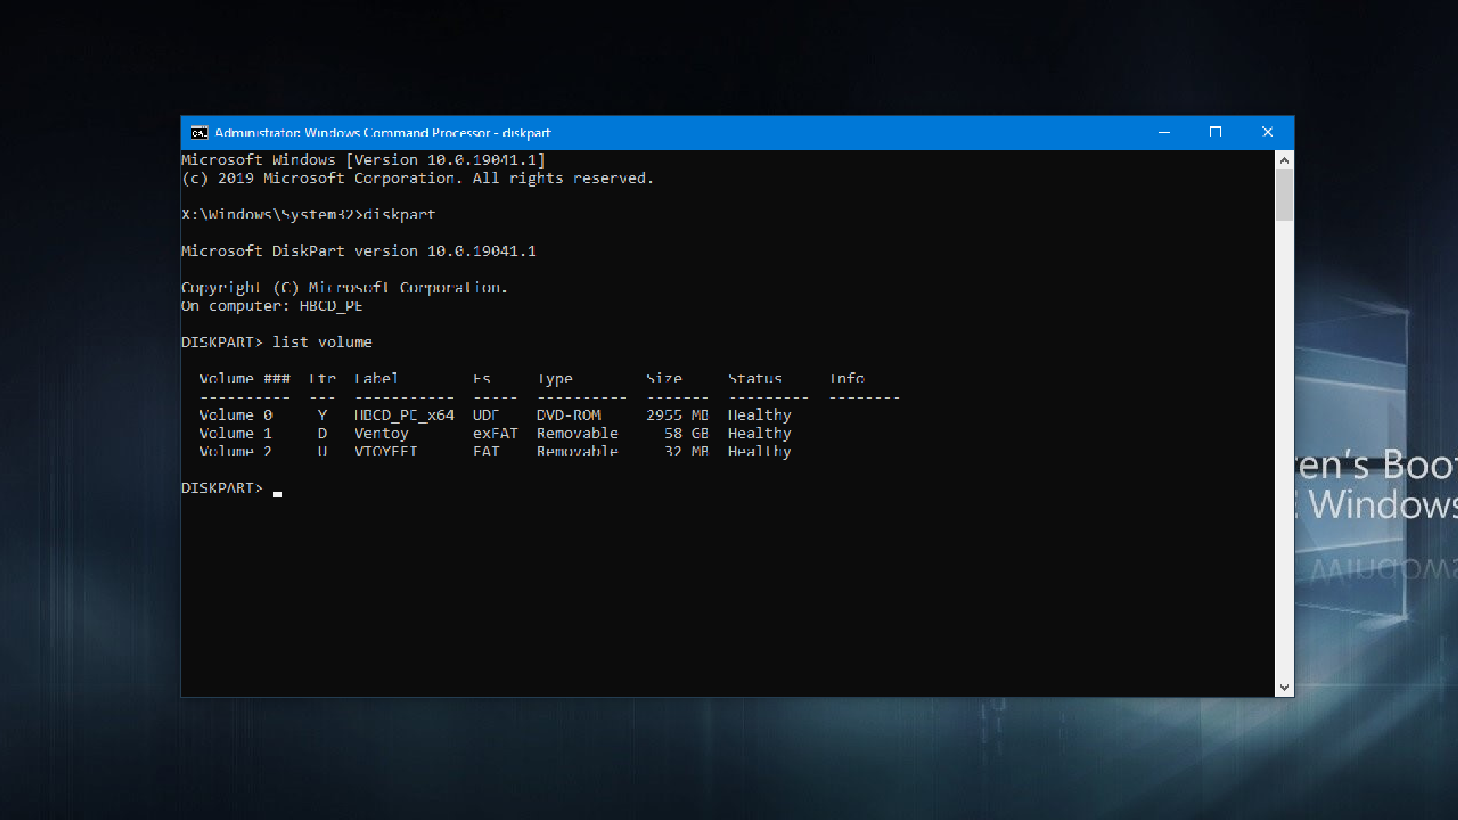1458x820 pixels.
Task: Click the vertical scrollbar thumb
Action: (1284, 194)
